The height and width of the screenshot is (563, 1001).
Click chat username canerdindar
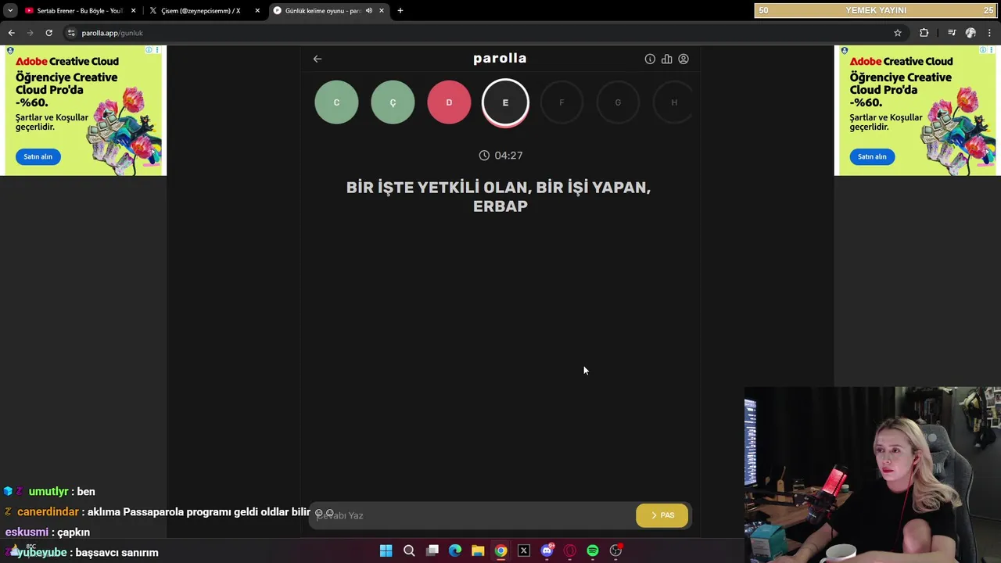(x=48, y=512)
